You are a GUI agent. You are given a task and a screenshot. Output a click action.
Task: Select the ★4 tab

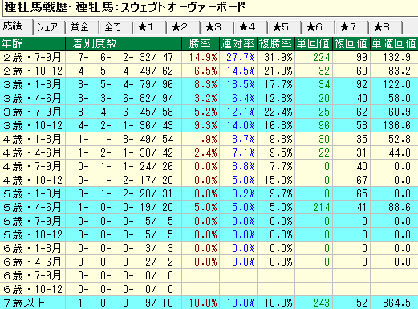click(250, 27)
